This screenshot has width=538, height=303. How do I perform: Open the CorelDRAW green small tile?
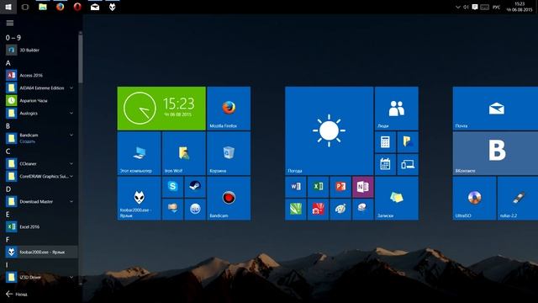pyautogui.click(x=295, y=210)
